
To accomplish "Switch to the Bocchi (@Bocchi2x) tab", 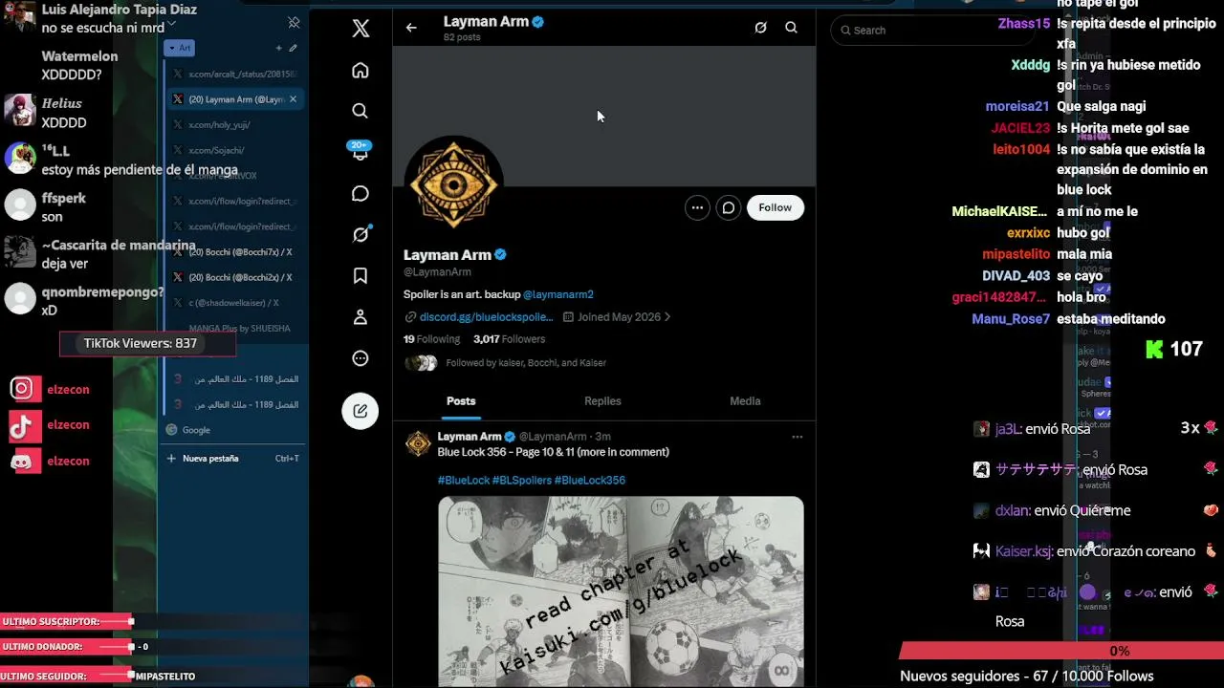I will [x=235, y=277].
